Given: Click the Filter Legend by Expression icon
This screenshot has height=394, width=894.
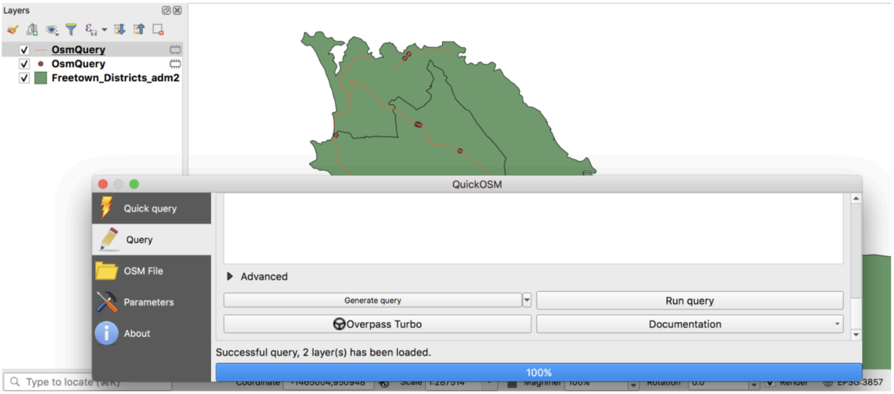Looking at the screenshot, I should point(91,30).
